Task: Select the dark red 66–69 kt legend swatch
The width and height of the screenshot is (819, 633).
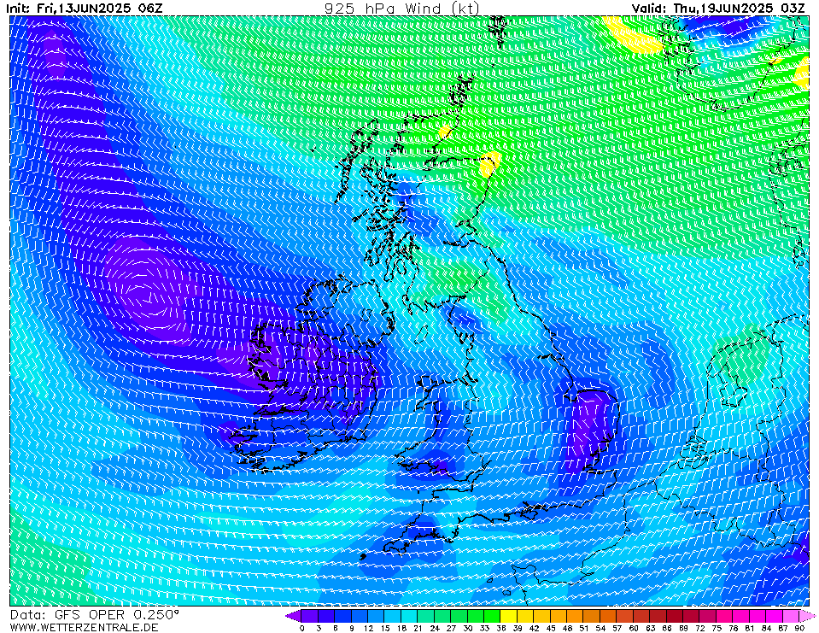Action: click(x=675, y=616)
